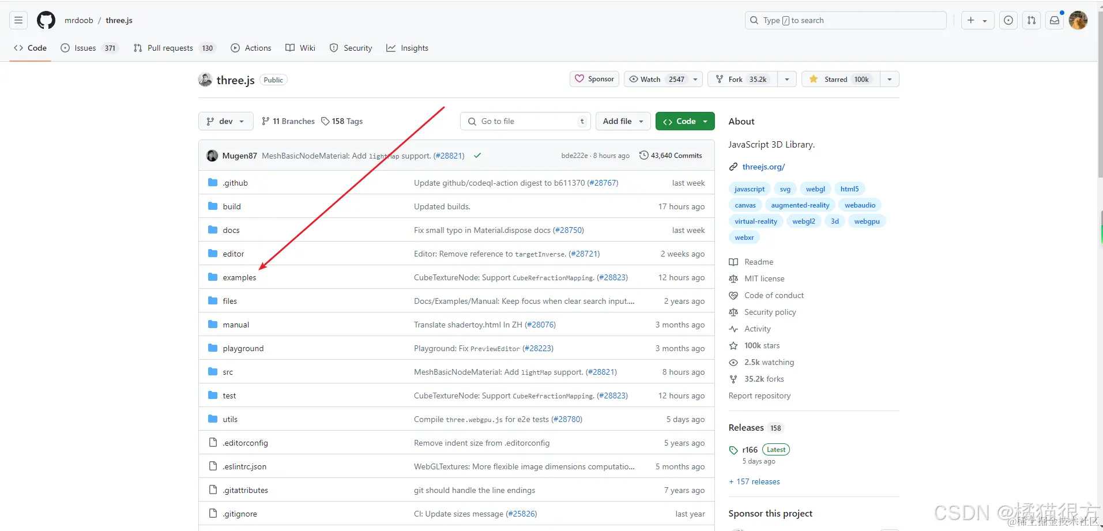Click the Sponsor button
The height and width of the screenshot is (531, 1103).
tap(594, 79)
